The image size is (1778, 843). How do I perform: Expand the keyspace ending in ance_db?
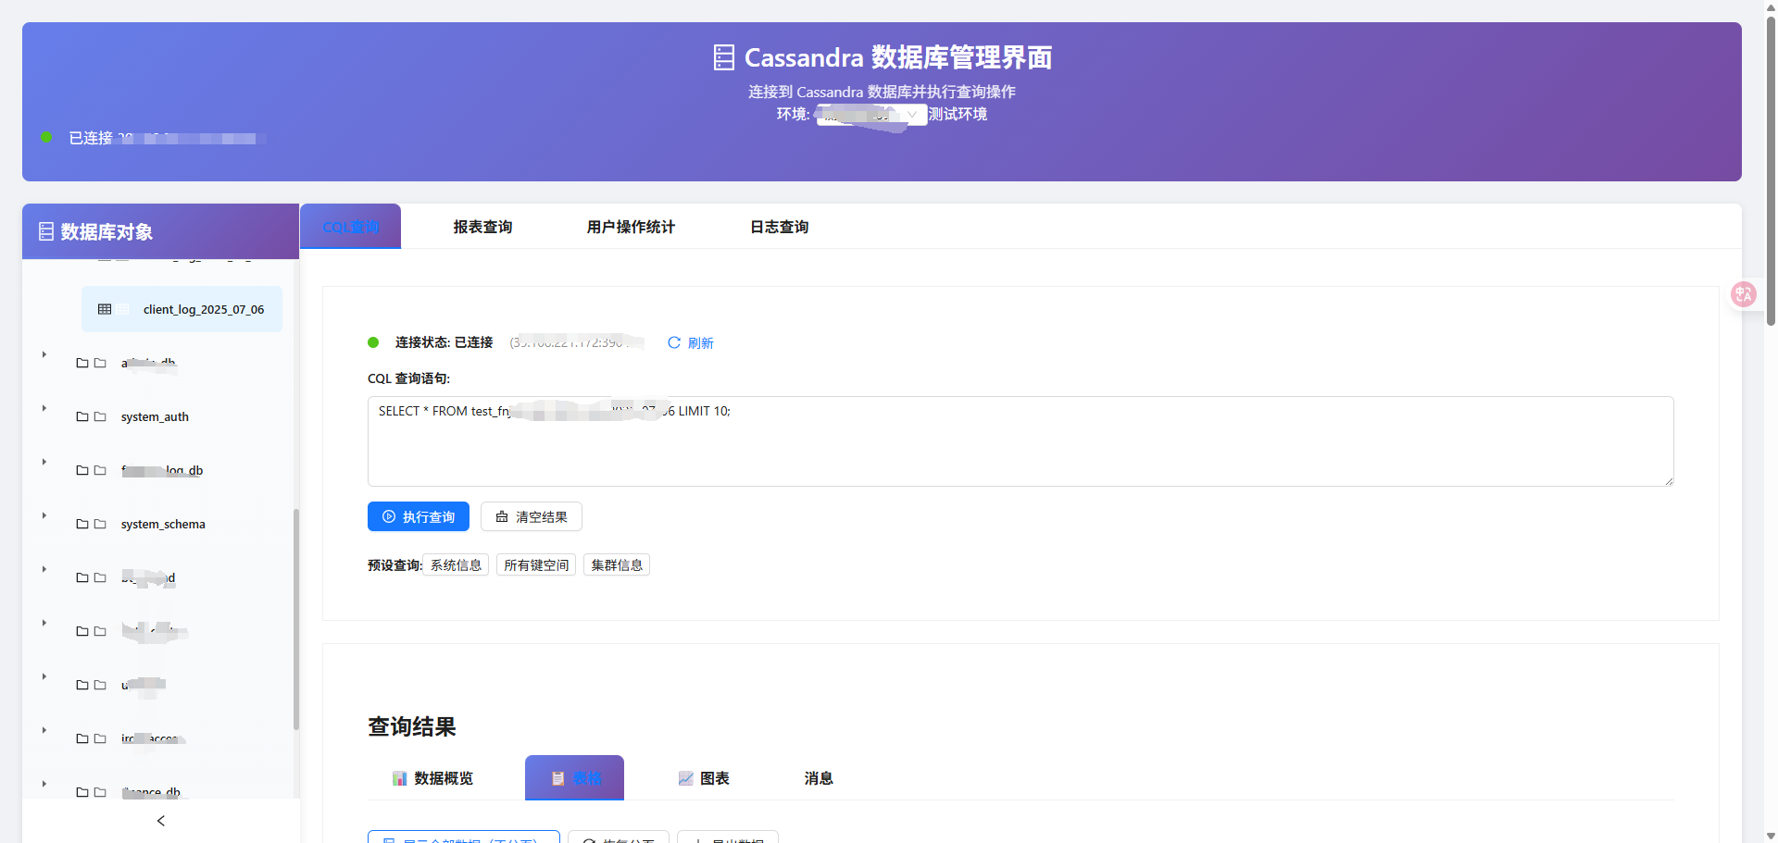point(44,783)
